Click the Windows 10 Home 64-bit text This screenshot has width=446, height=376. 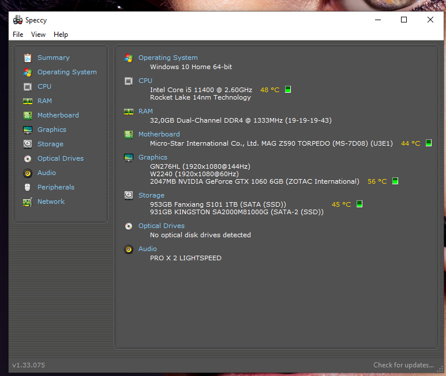pyautogui.click(x=191, y=67)
